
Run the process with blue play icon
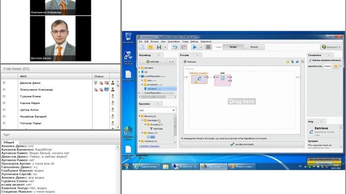point(195,47)
